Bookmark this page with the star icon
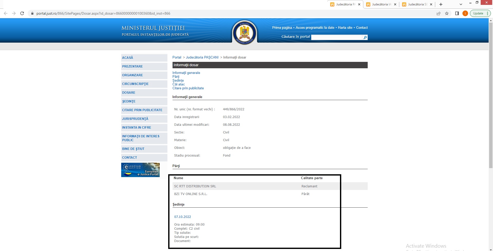This screenshot has height=251, width=493. 447,13
